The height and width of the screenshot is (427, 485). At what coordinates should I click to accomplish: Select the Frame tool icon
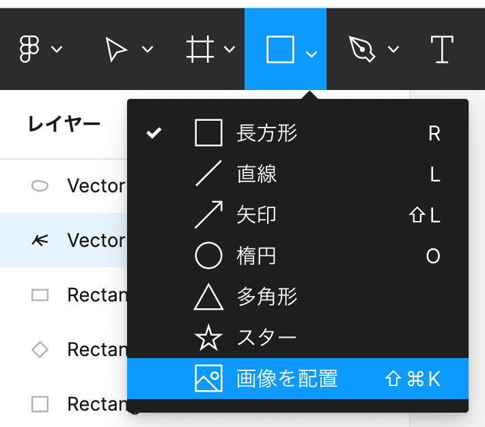[200, 49]
